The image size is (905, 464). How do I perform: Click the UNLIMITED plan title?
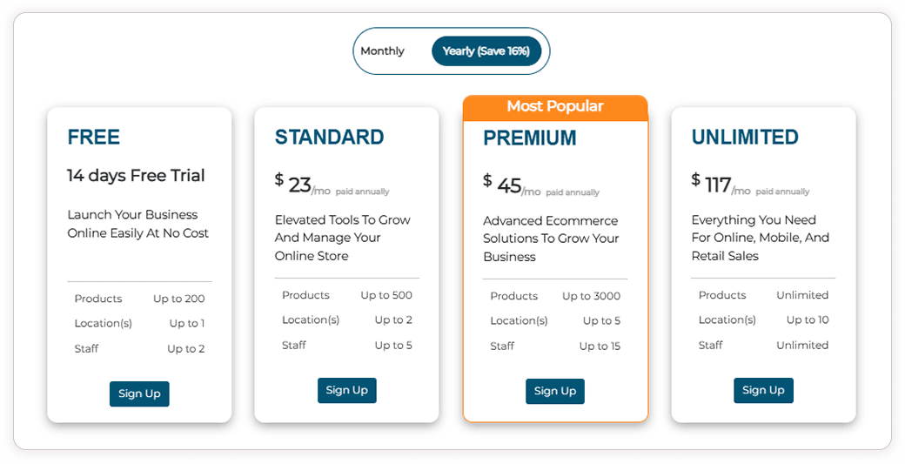click(x=745, y=137)
